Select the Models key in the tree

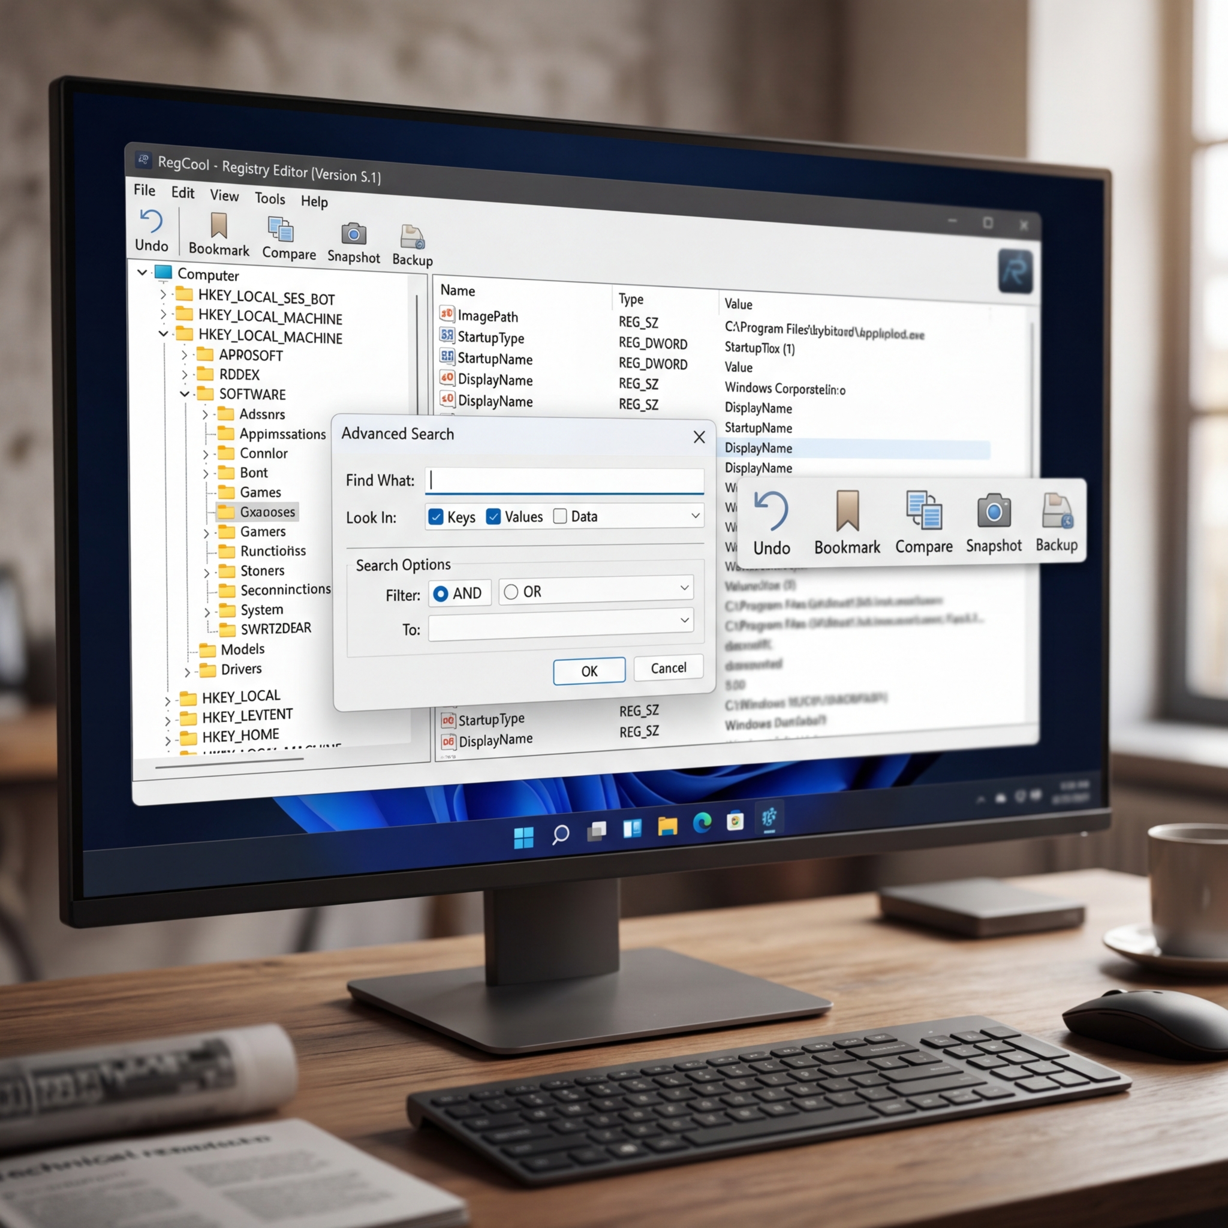coord(242,649)
